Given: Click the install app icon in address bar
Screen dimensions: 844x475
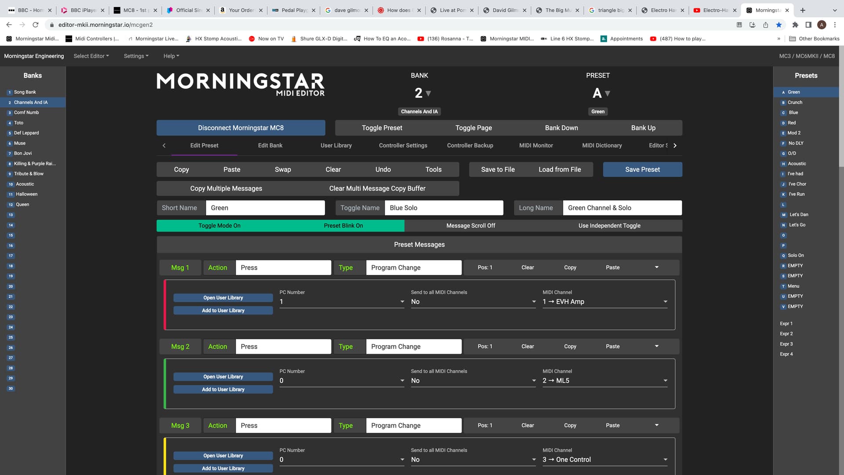Looking at the screenshot, I should (752, 25).
